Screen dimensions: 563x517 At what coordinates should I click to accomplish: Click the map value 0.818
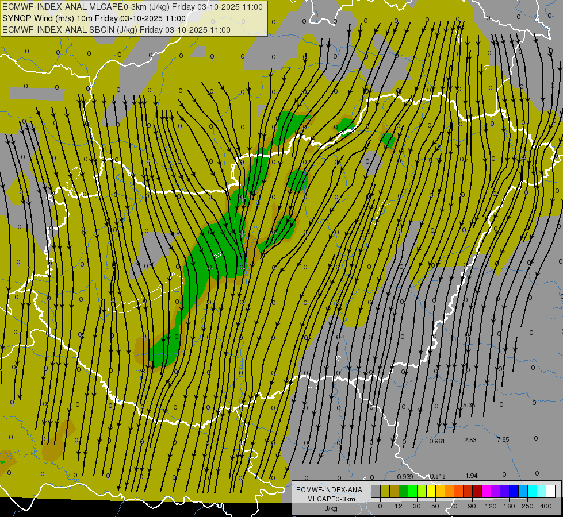[438, 476]
